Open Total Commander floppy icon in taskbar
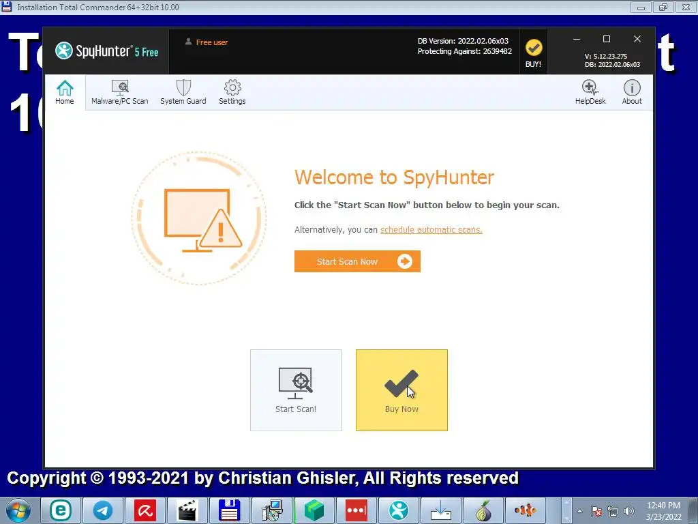 click(230, 510)
